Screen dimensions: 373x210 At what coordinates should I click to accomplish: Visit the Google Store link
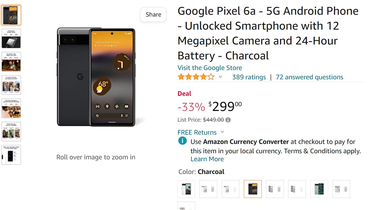coord(210,68)
